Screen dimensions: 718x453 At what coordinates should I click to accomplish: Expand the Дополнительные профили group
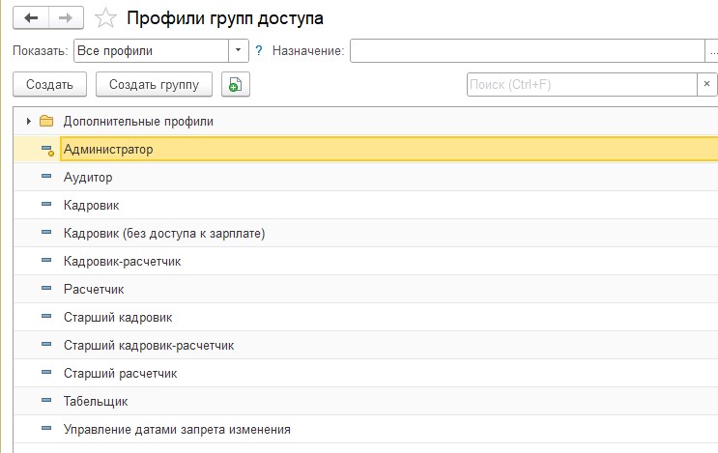coord(28,122)
